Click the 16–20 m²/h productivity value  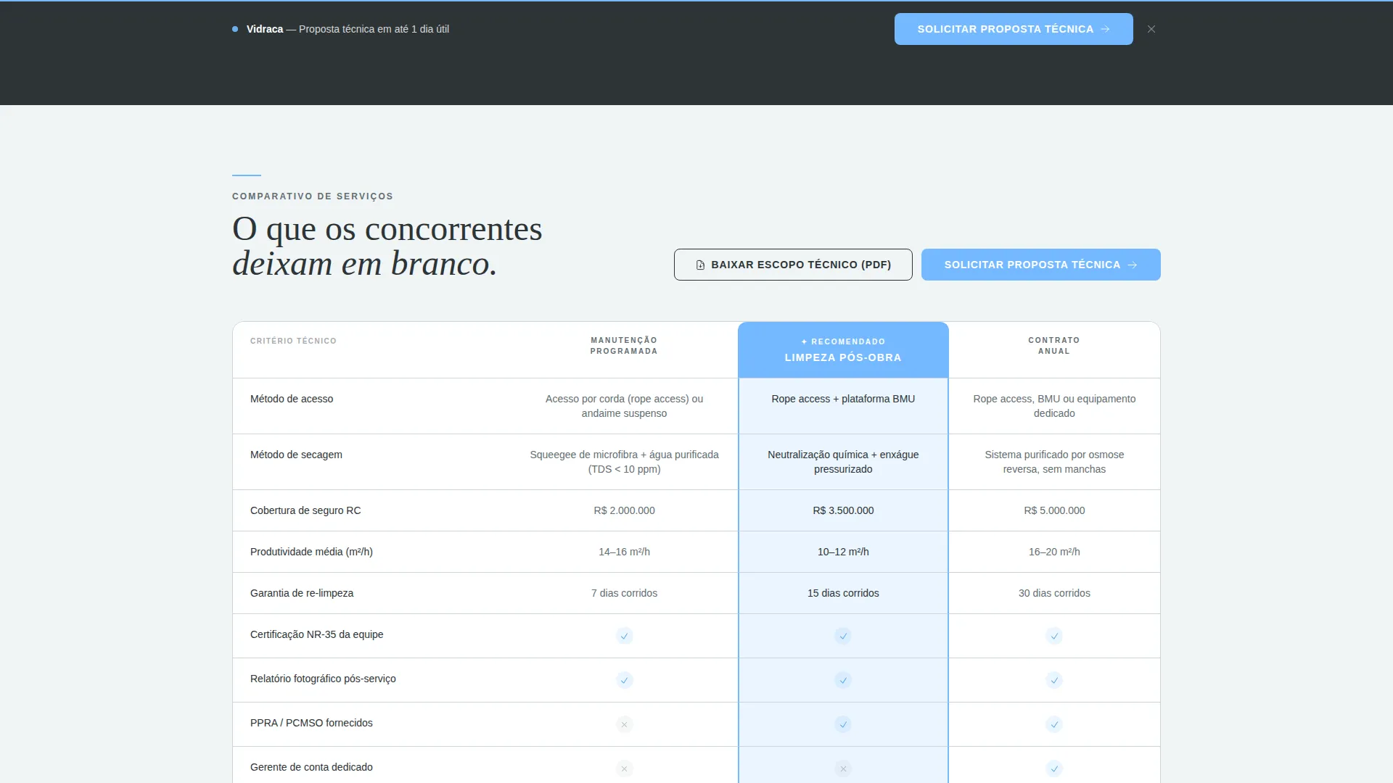pos(1054,552)
